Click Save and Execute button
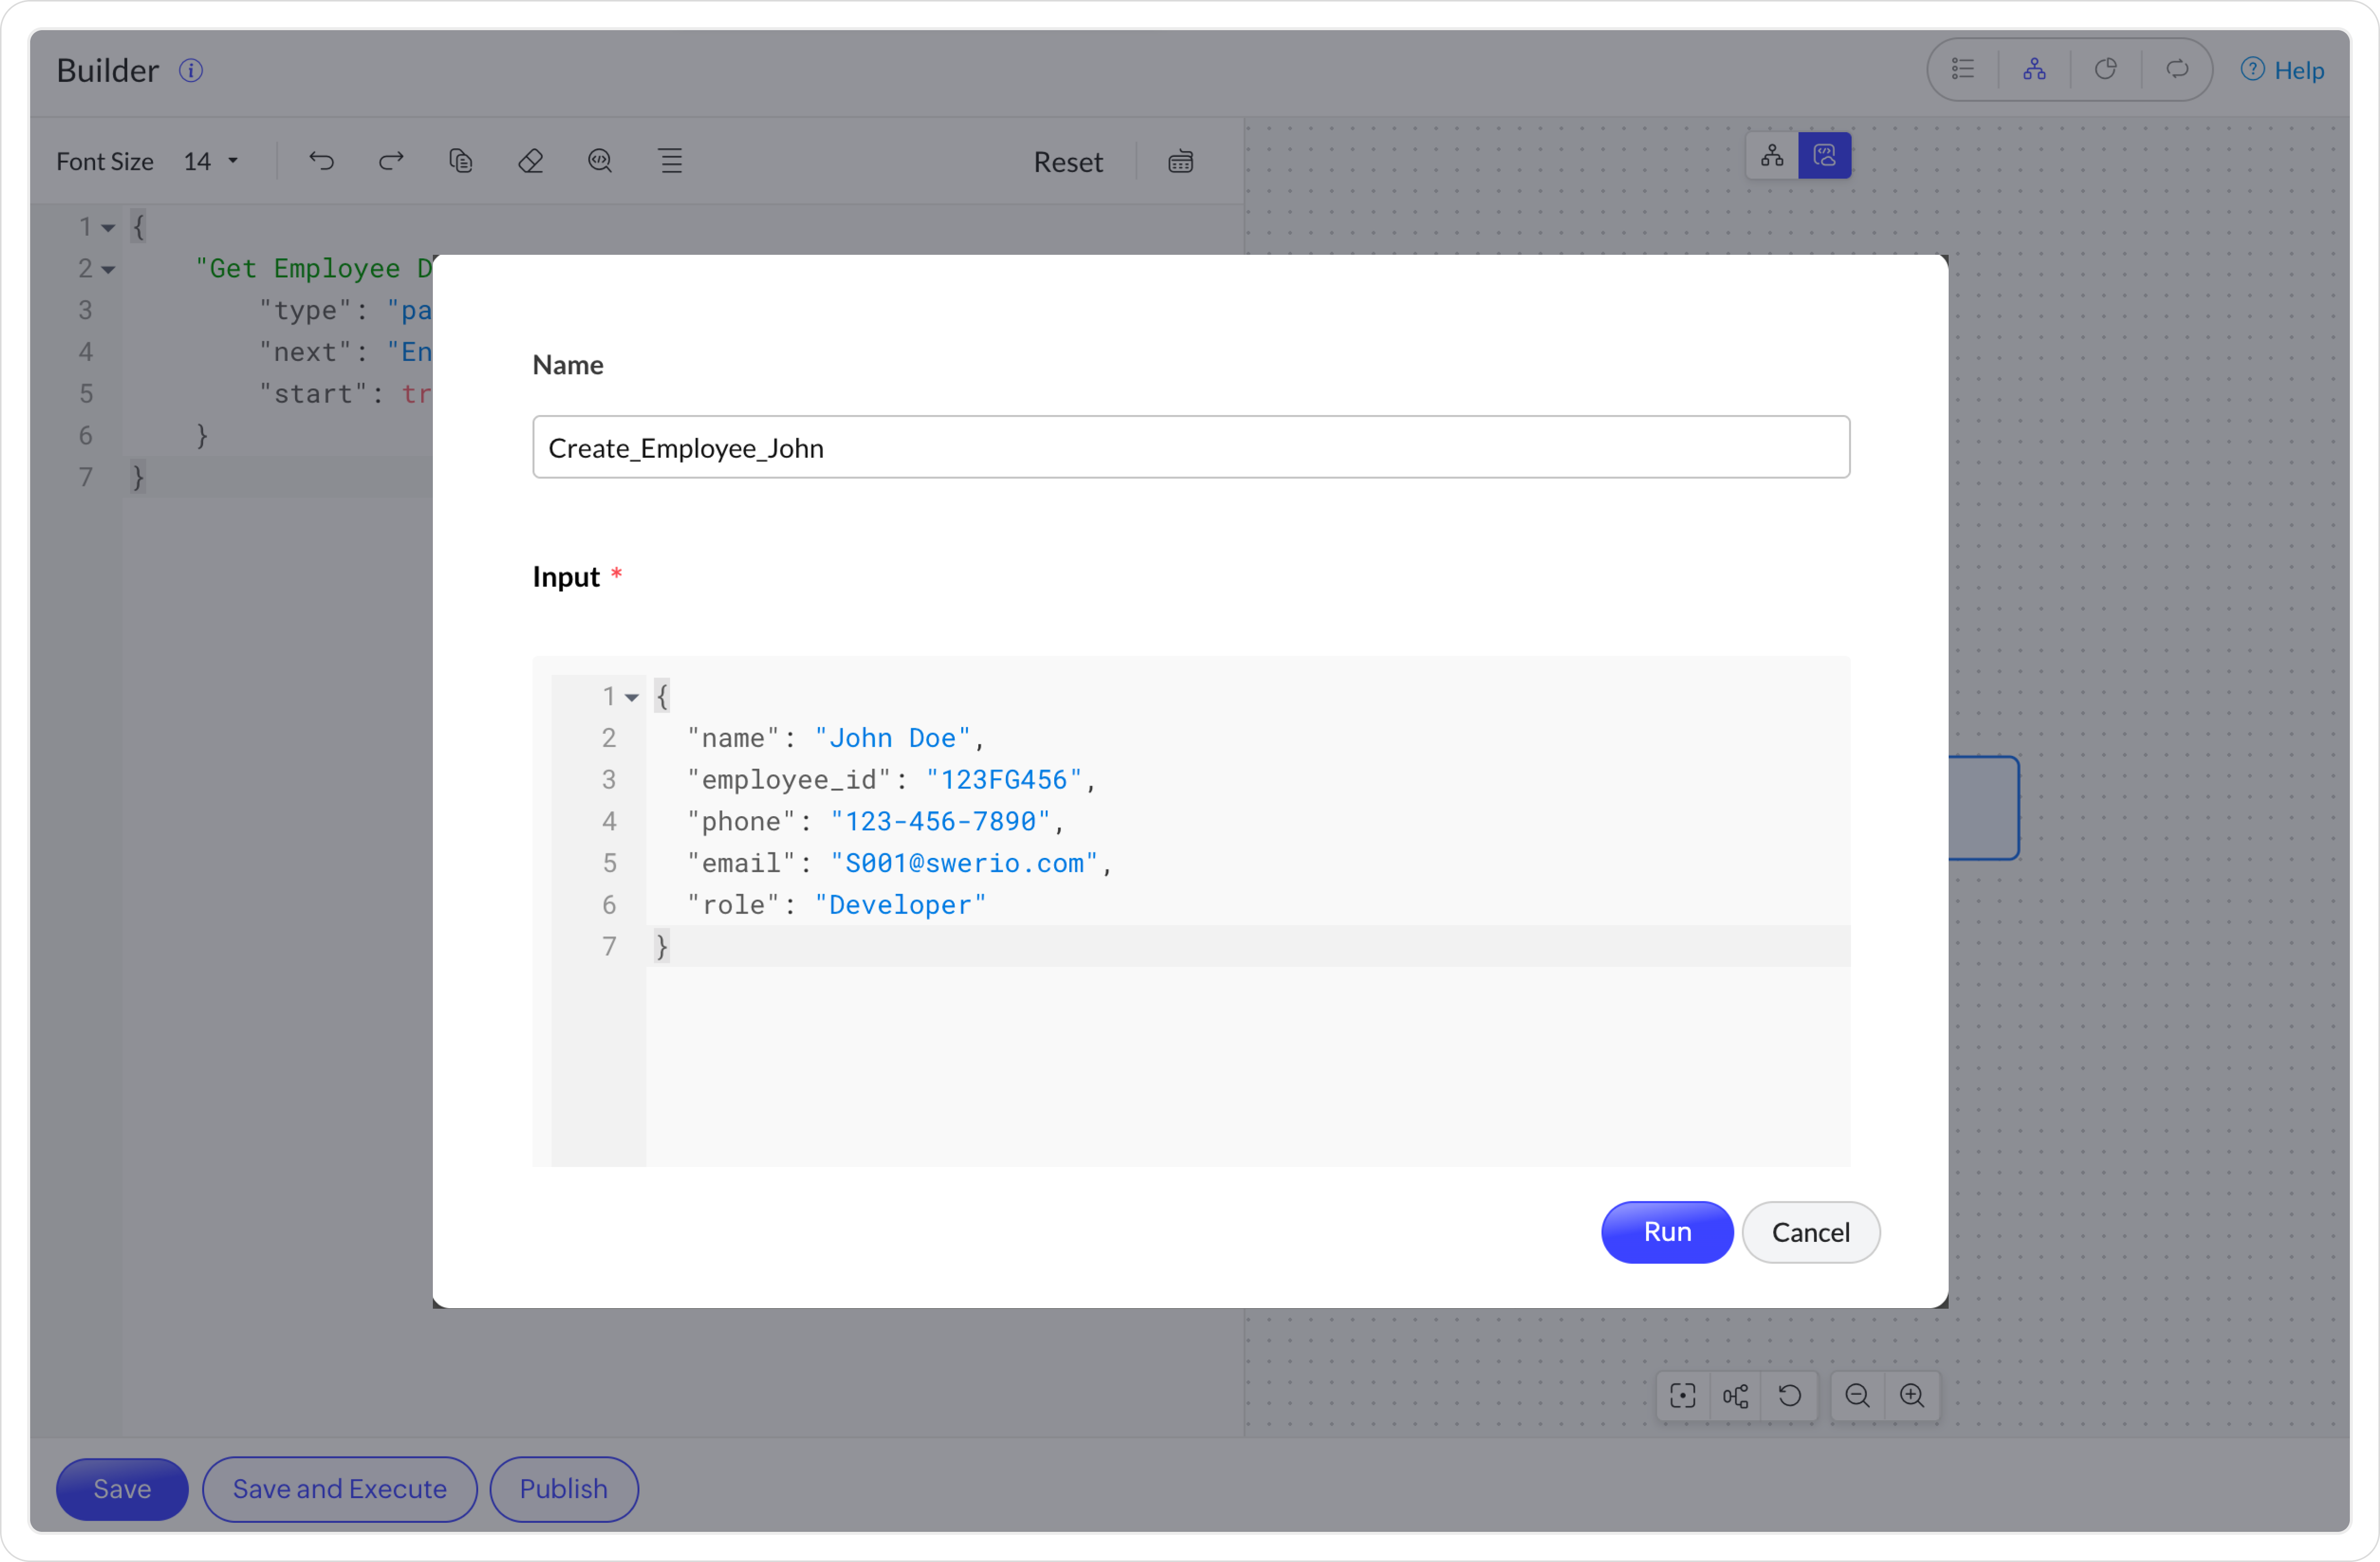 (x=339, y=1489)
